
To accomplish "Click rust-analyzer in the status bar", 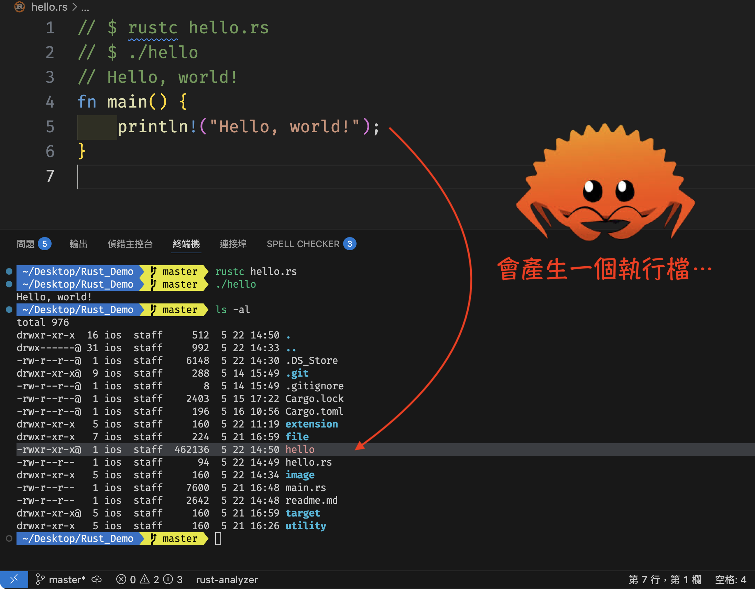I will (x=227, y=580).
